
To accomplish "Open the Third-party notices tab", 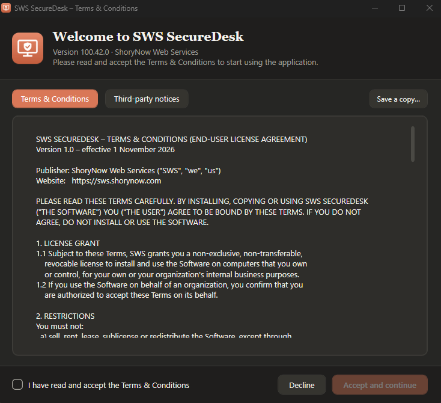I will [147, 99].
